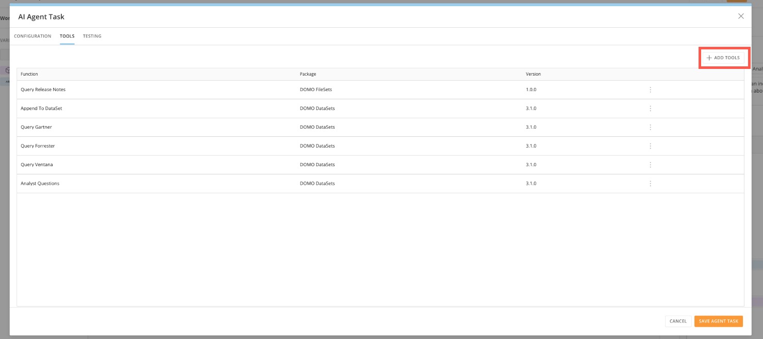Select the Query Ventana function
Screen dimensions: 763x339
tap(37, 165)
